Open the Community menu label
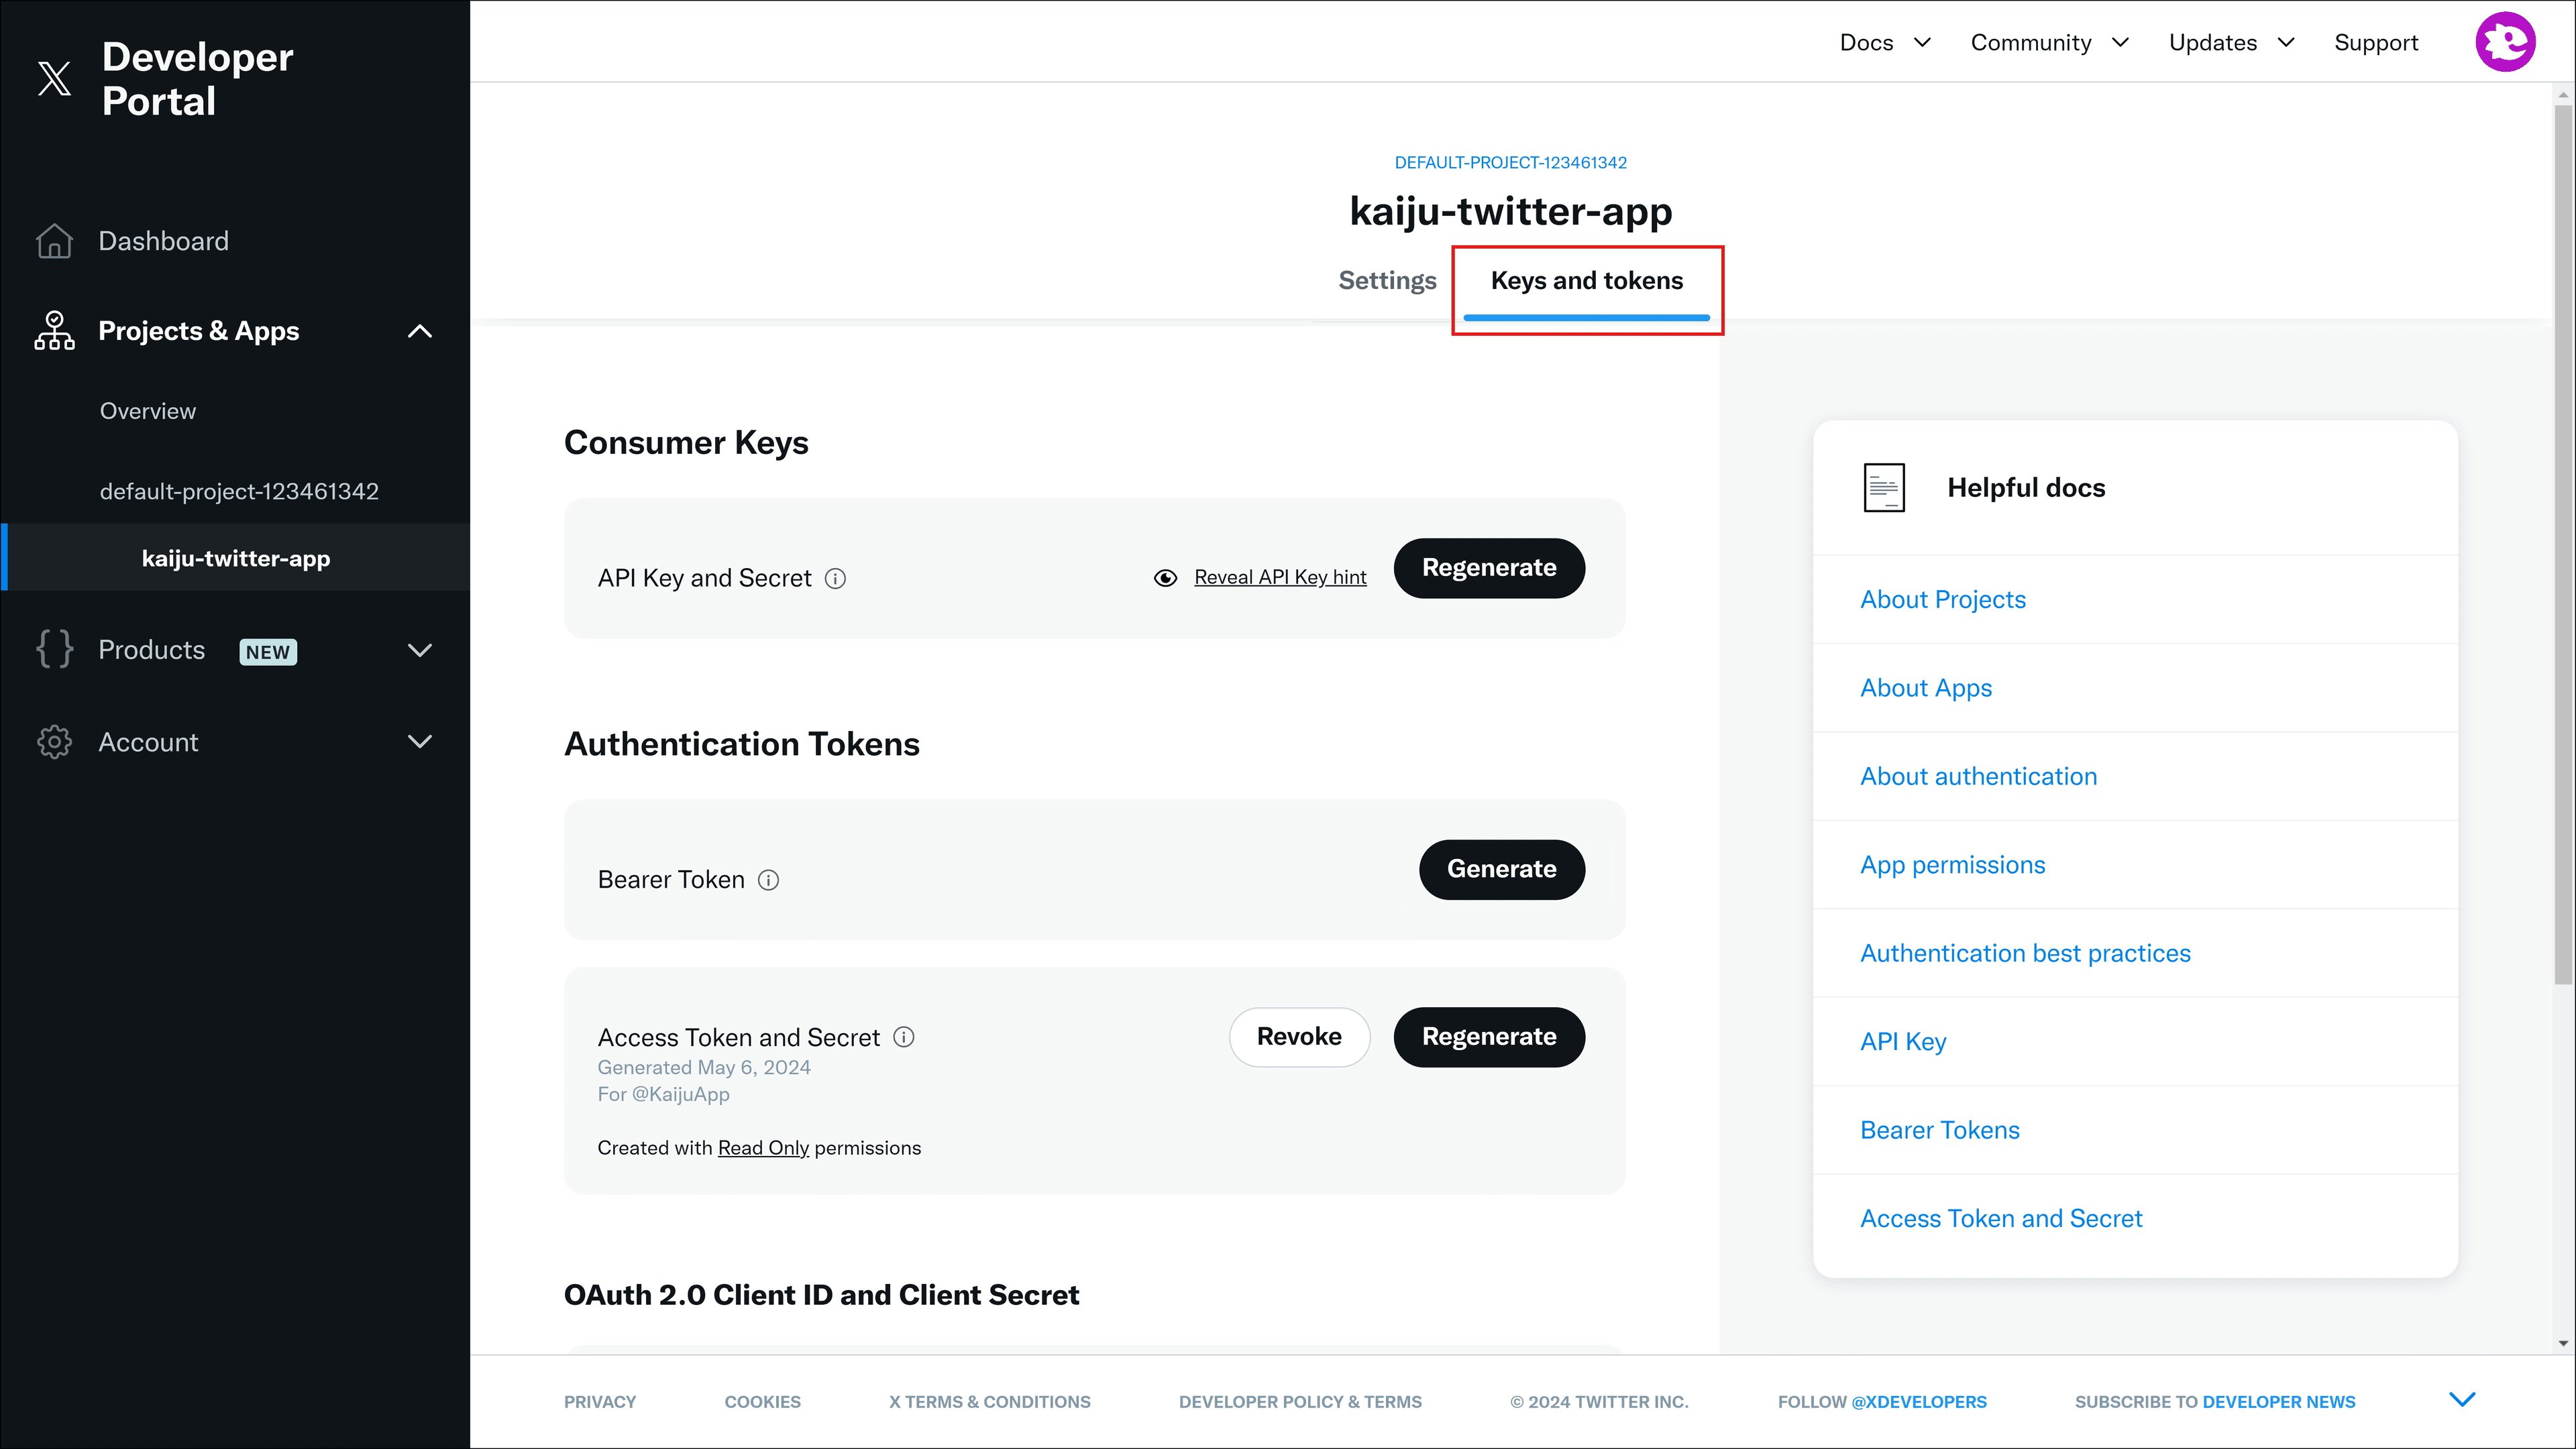Image resolution: width=2576 pixels, height=1449 pixels. [x=2031, y=42]
